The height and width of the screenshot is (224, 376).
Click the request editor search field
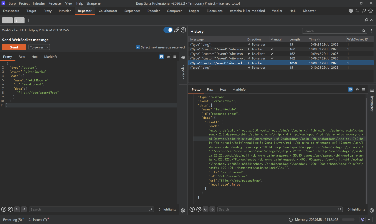point(91,209)
